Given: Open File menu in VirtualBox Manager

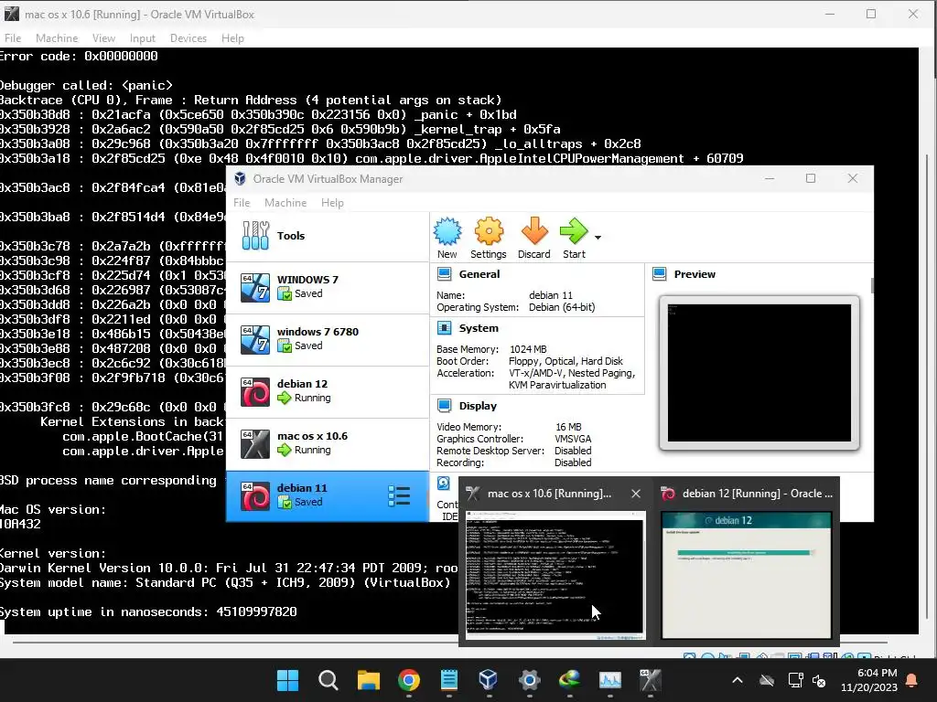Looking at the screenshot, I should tap(242, 202).
